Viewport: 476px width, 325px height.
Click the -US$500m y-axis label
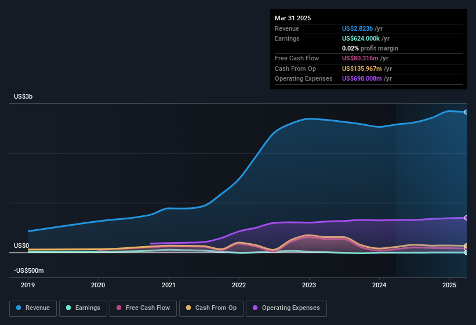click(29, 270)
